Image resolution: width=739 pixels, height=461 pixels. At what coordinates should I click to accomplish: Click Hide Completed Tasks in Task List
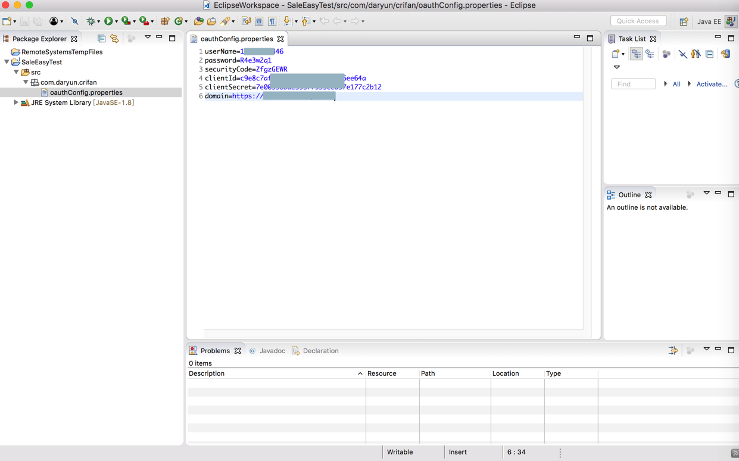682,54
